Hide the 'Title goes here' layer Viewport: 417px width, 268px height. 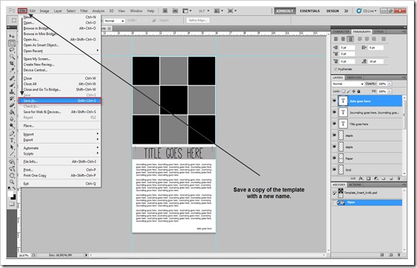pos(334,124)
